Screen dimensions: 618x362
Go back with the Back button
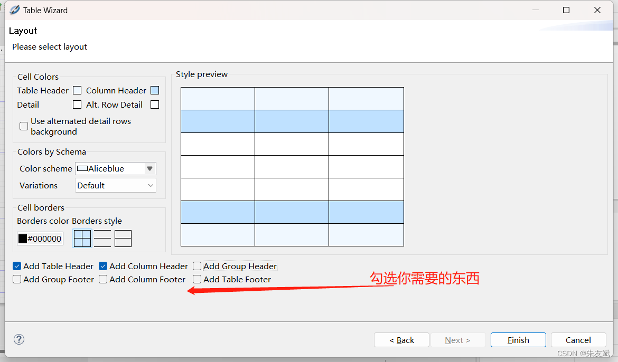click(401, 340)
